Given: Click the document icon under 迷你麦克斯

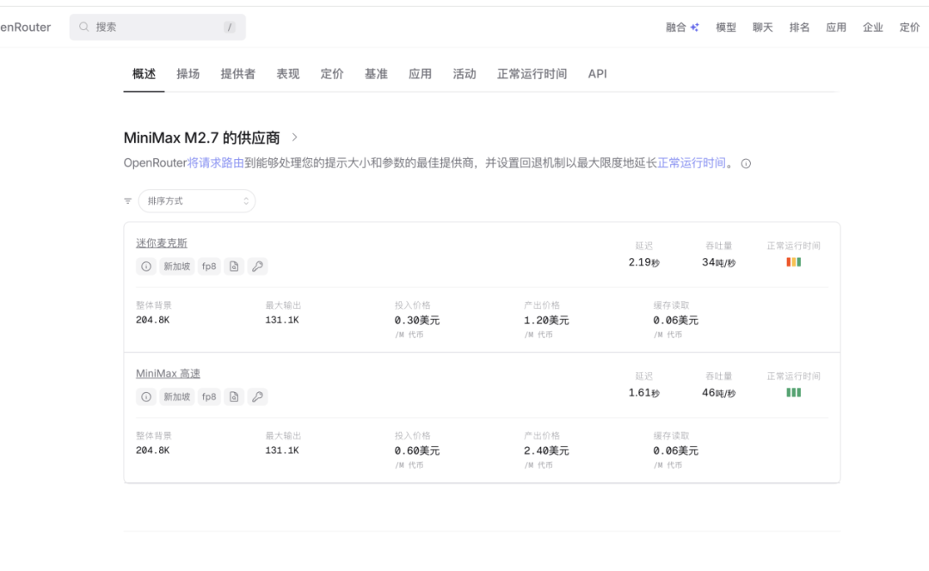Looking at the screenshot, I should point(234,267).
